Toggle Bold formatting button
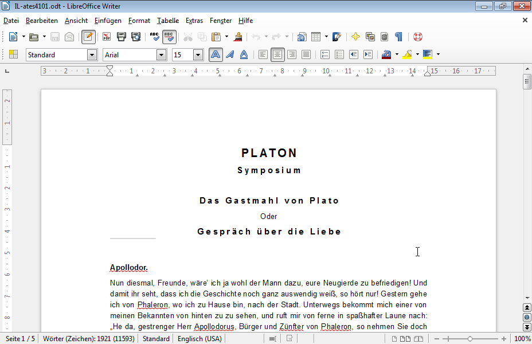Screen dimensions: 532x344 point(216,54)
